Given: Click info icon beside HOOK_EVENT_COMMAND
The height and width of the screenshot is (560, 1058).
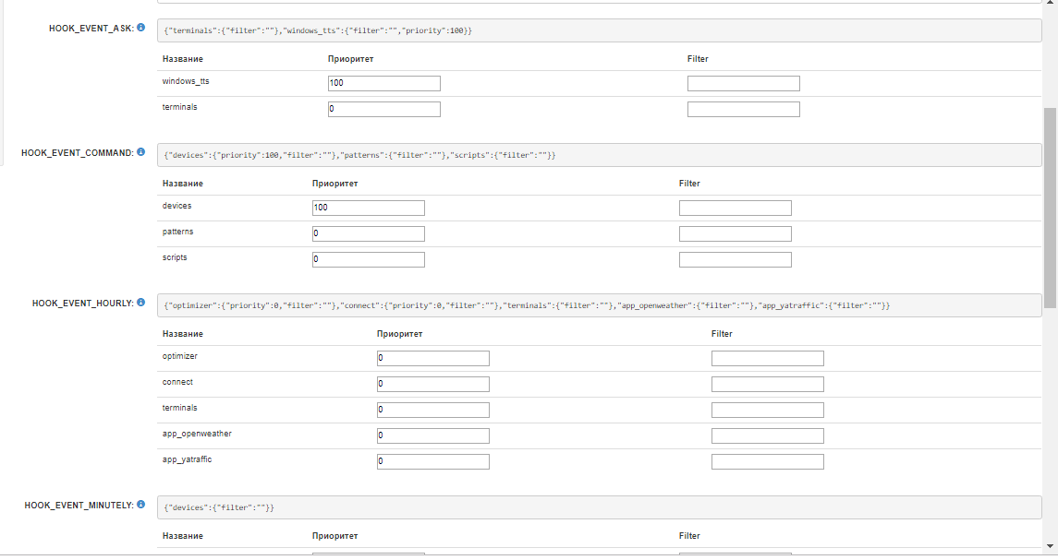Looking at the screenshot, I should coord(141,151).
